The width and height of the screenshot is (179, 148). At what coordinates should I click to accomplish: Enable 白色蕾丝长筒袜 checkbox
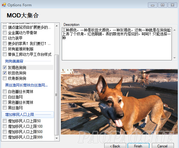[x=5, y=92]
